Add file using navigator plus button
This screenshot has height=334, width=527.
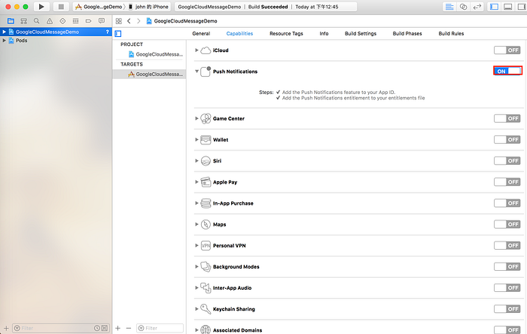click(x=6, y=328)
